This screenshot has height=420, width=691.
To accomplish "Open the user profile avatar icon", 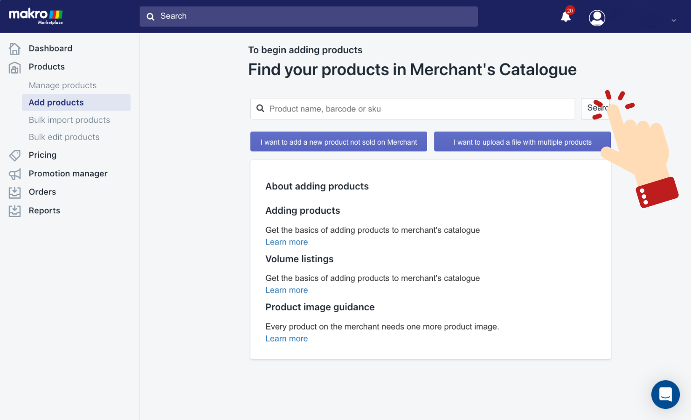I will coord(597,18).
